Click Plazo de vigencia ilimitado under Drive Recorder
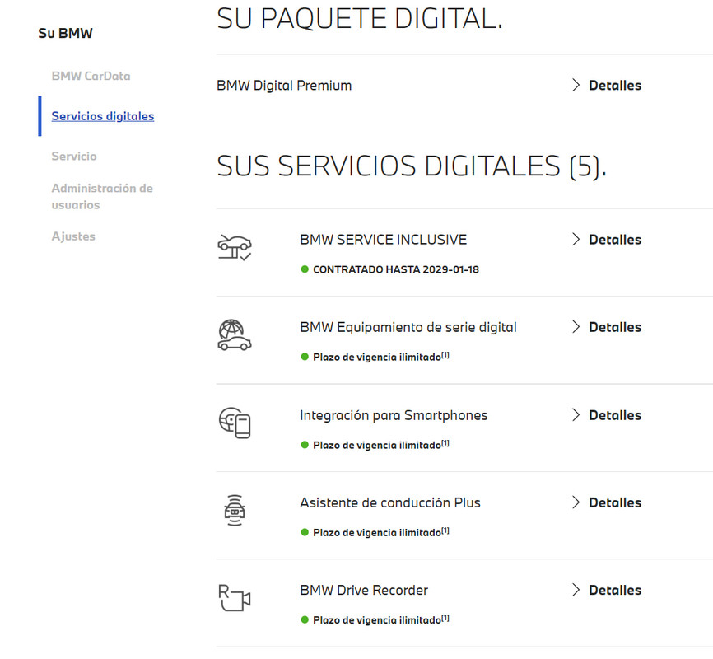This screenshot has height=659, width=713. pyautogui.click(x=377, y=619)
